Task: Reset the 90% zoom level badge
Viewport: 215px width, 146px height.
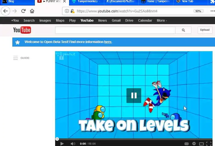Action: (198, 11)
